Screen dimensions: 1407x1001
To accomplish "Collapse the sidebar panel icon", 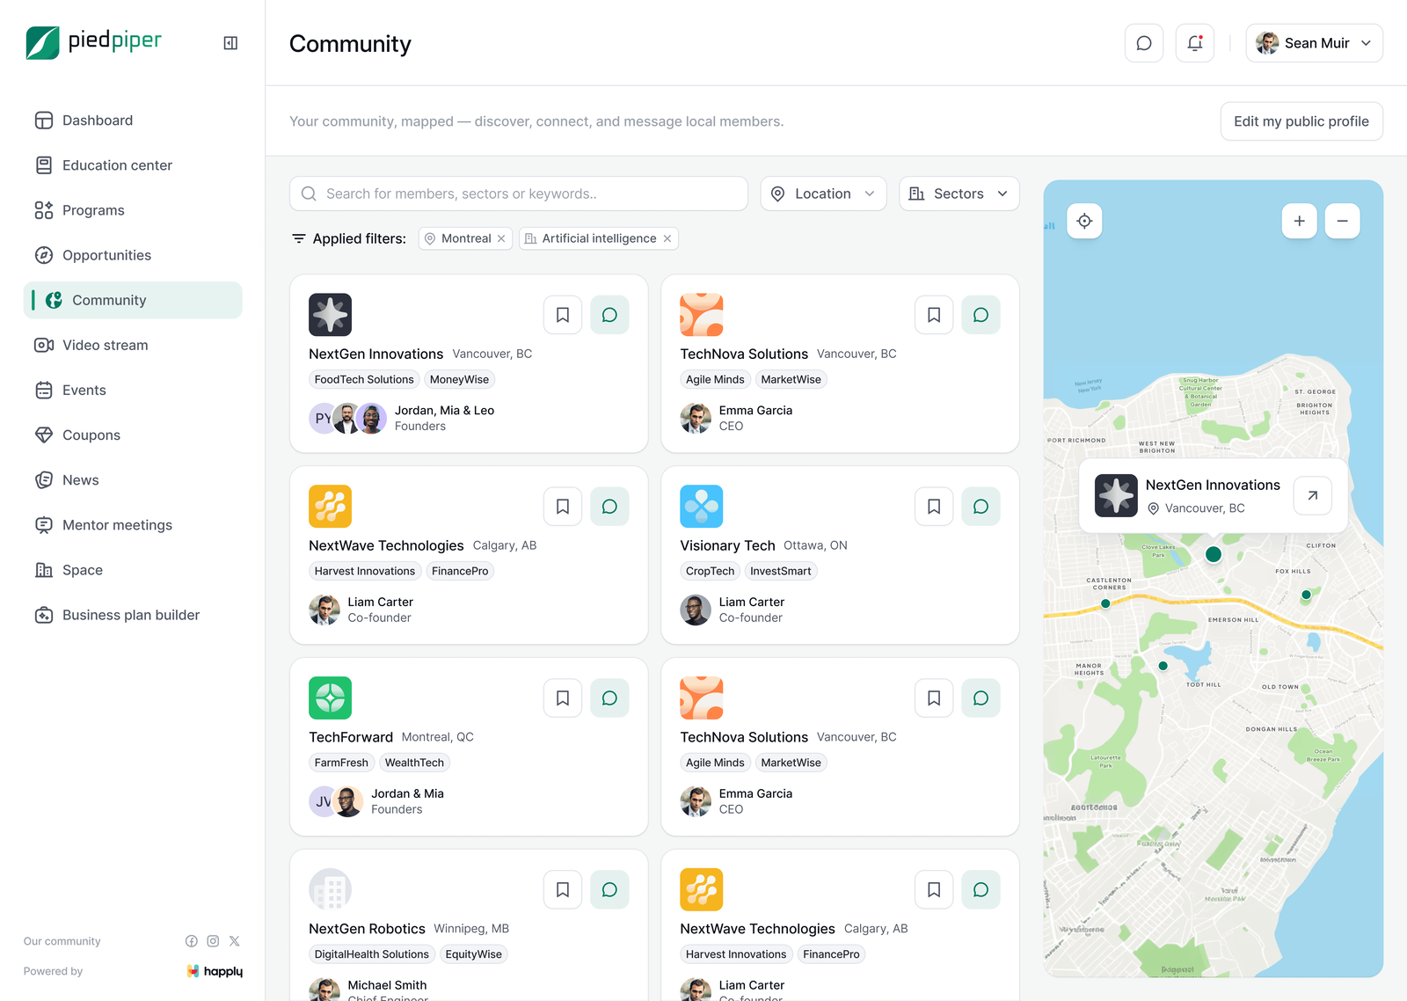I will pyautogui.click(x=230, y=43).
